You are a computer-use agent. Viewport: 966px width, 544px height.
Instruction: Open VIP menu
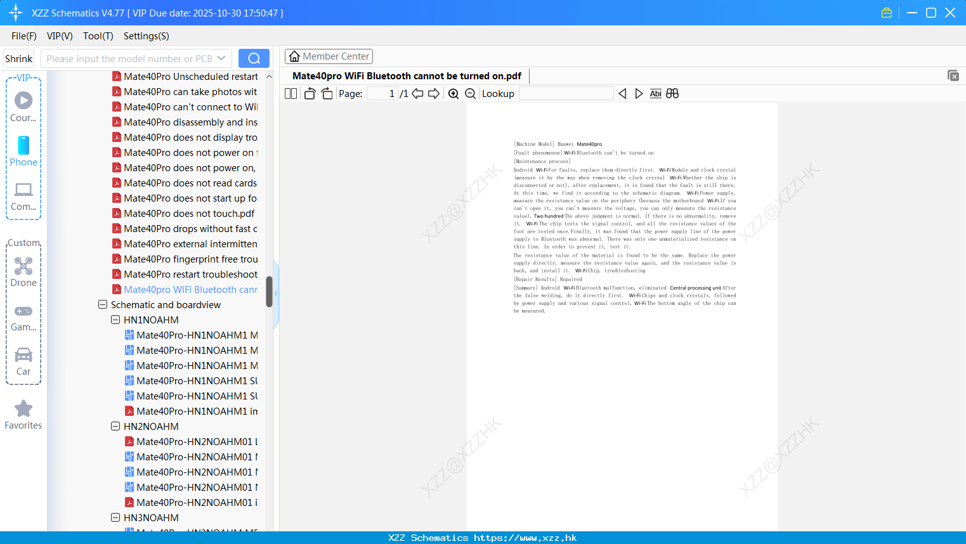[60, 36]
